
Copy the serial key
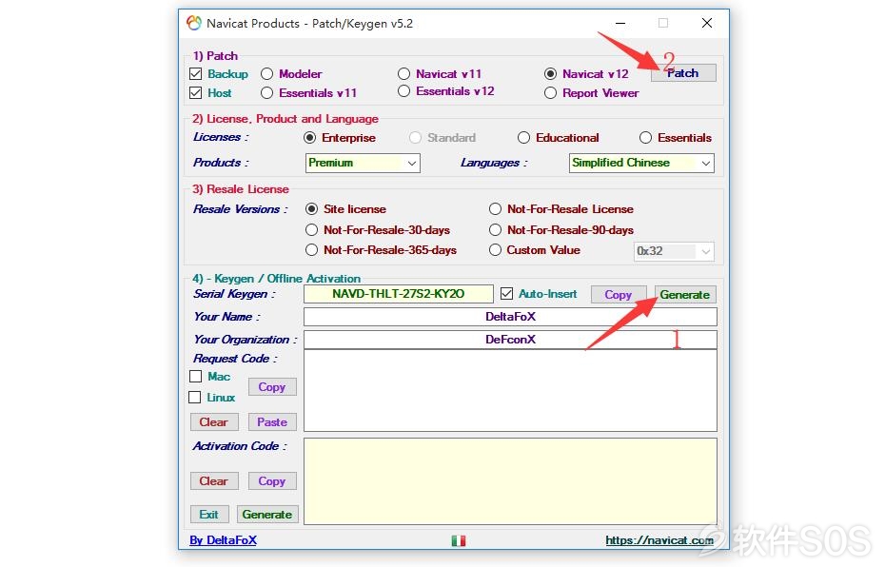coord(618,295)
